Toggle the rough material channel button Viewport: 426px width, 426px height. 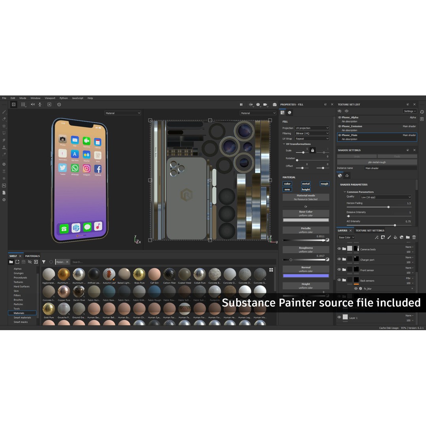[x=324, y=184]
